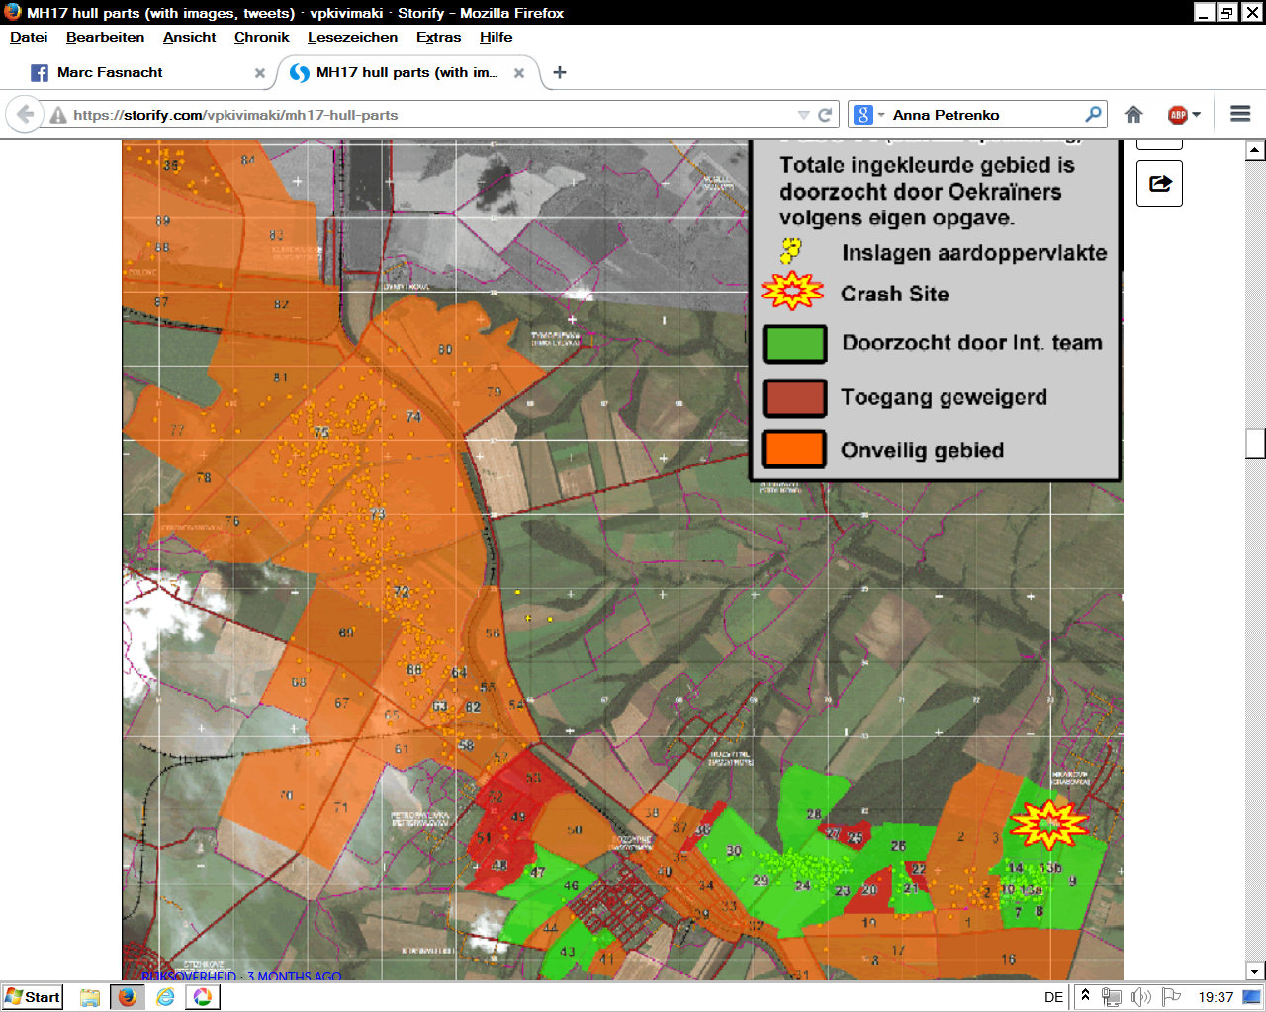Open the Lesezeichen menu

[x=352, y=37]
